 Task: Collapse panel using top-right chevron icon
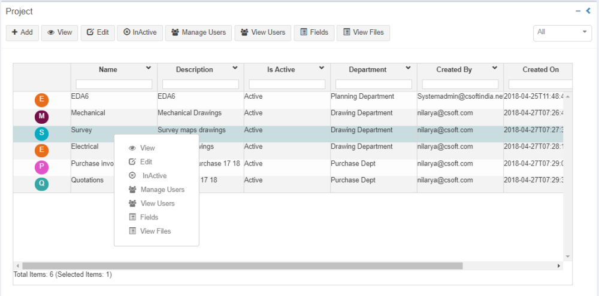(588, 11)
